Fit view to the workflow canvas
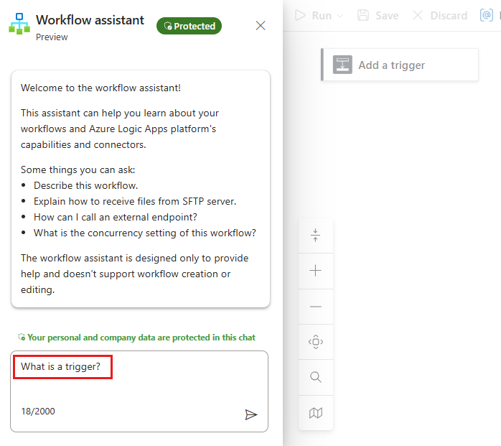501x446 pixels. tap(315, 342)
